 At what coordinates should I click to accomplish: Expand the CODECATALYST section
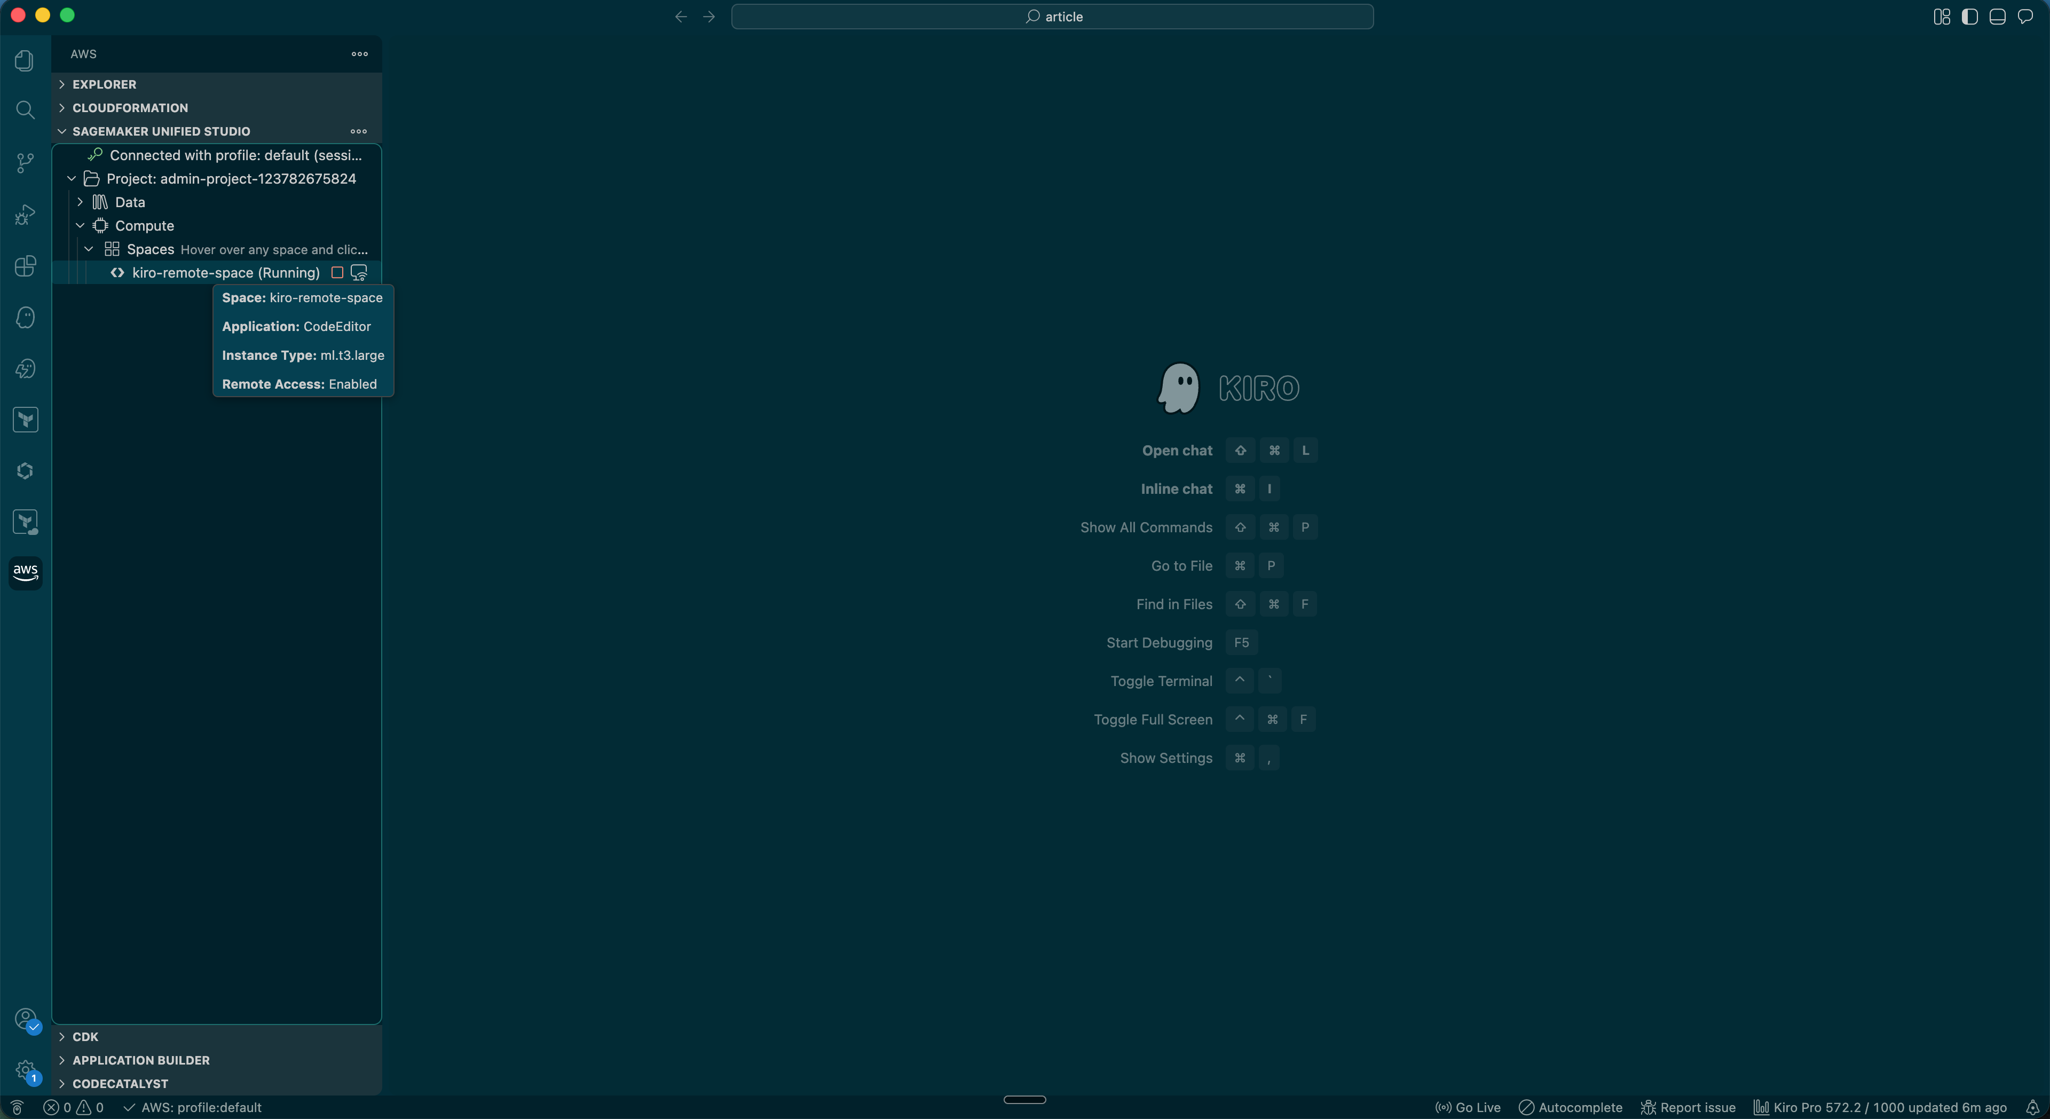(x=216, y=1083)
